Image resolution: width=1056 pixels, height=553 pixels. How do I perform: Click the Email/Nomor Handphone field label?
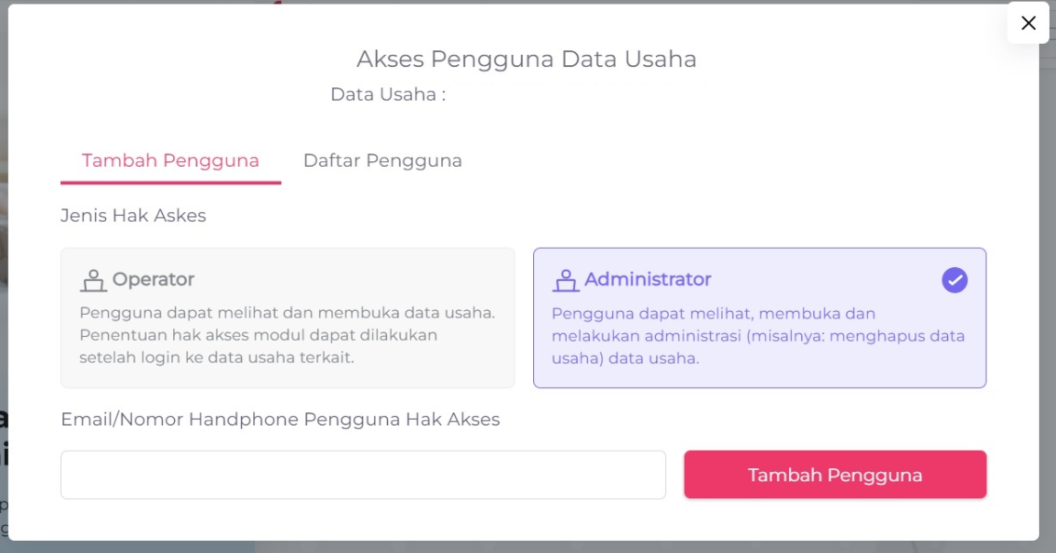(280, 420)
